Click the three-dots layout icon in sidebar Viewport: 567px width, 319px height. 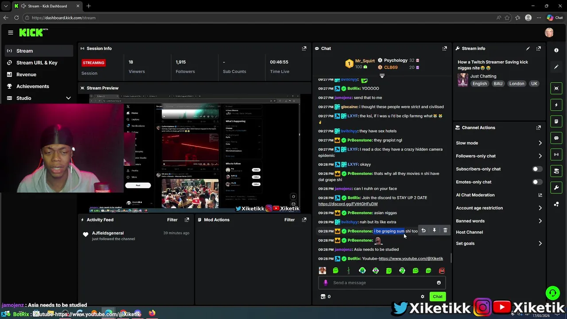pyautogui.click(x=556, y=204)
